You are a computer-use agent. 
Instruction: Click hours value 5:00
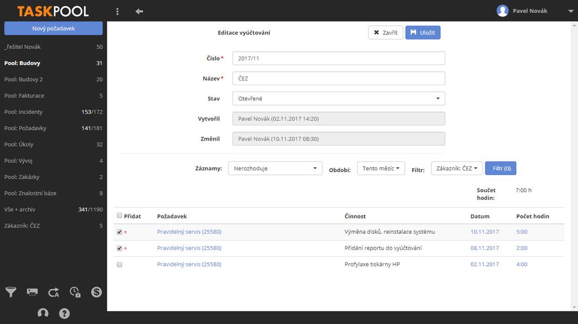pyautogui.click(x=522, y=232)
